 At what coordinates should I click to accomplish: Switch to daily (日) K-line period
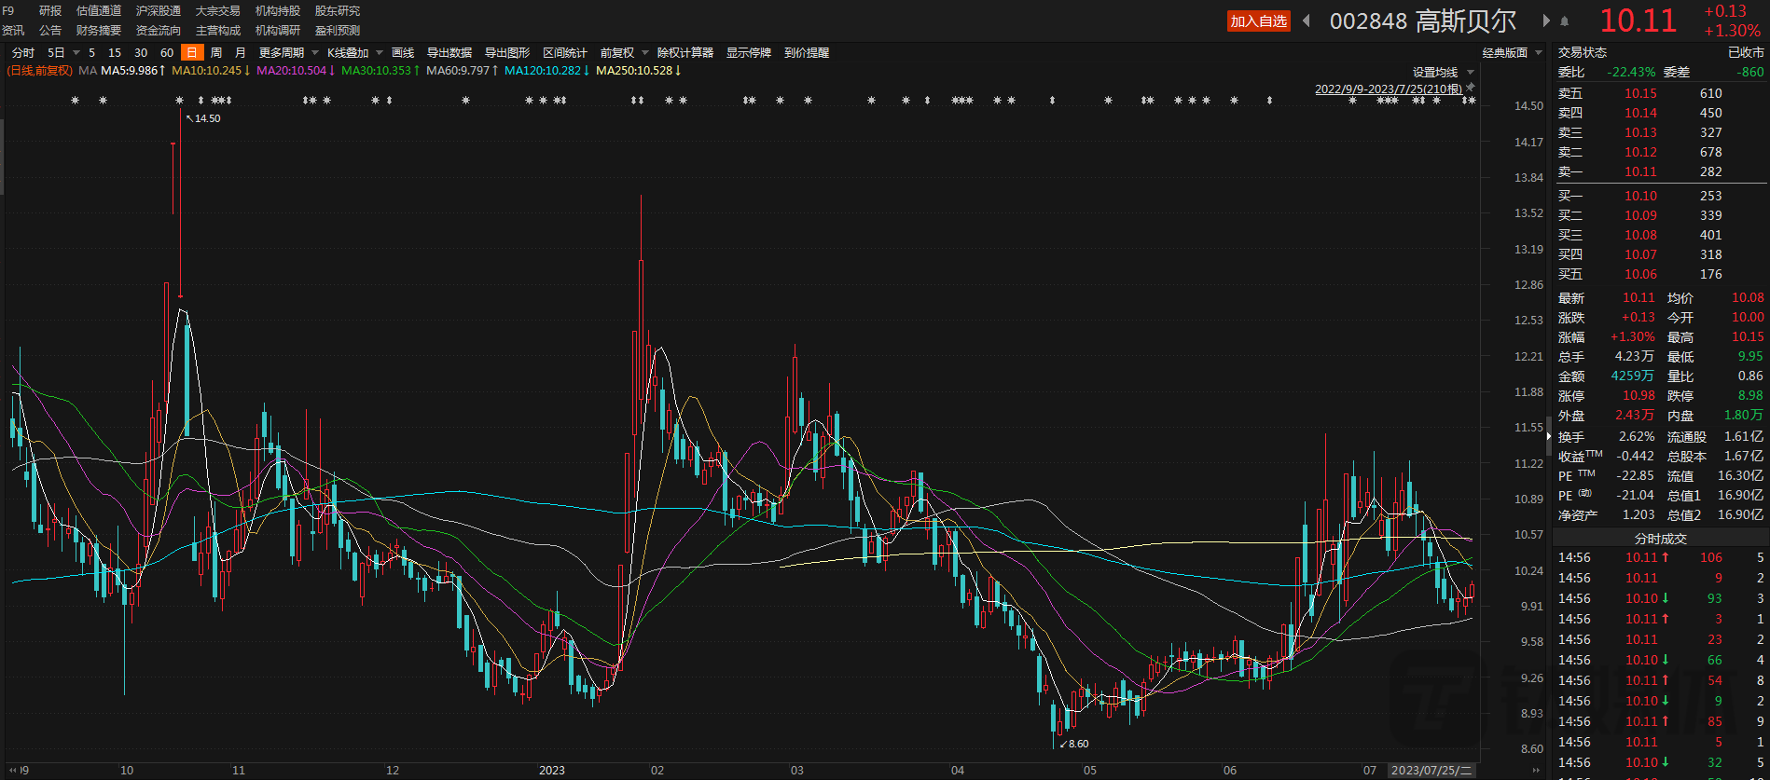point(191,53)
